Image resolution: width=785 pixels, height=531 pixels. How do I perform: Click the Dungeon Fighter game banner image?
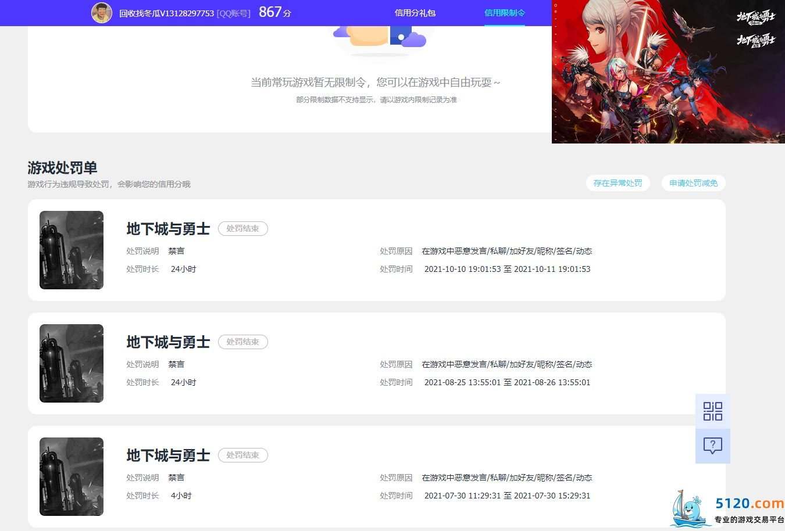[668, 71]
